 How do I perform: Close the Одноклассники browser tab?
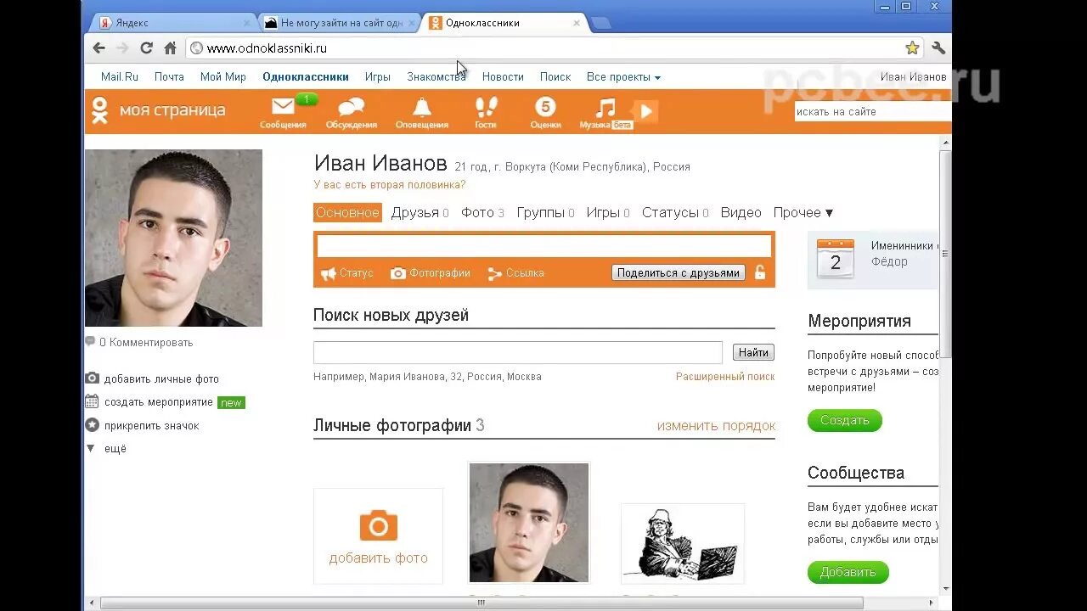(x=577, y=23)
